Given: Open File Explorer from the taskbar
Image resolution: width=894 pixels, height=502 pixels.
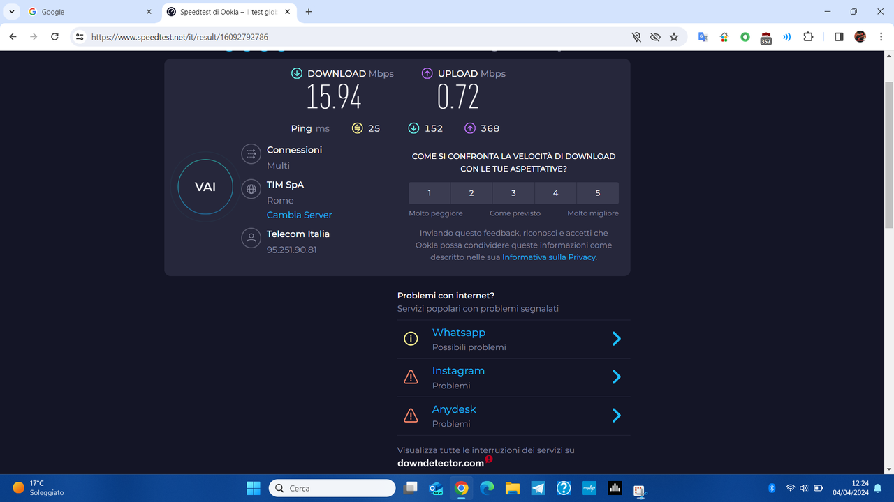Looking at the screenshot, I should click(x=513, y=488).
